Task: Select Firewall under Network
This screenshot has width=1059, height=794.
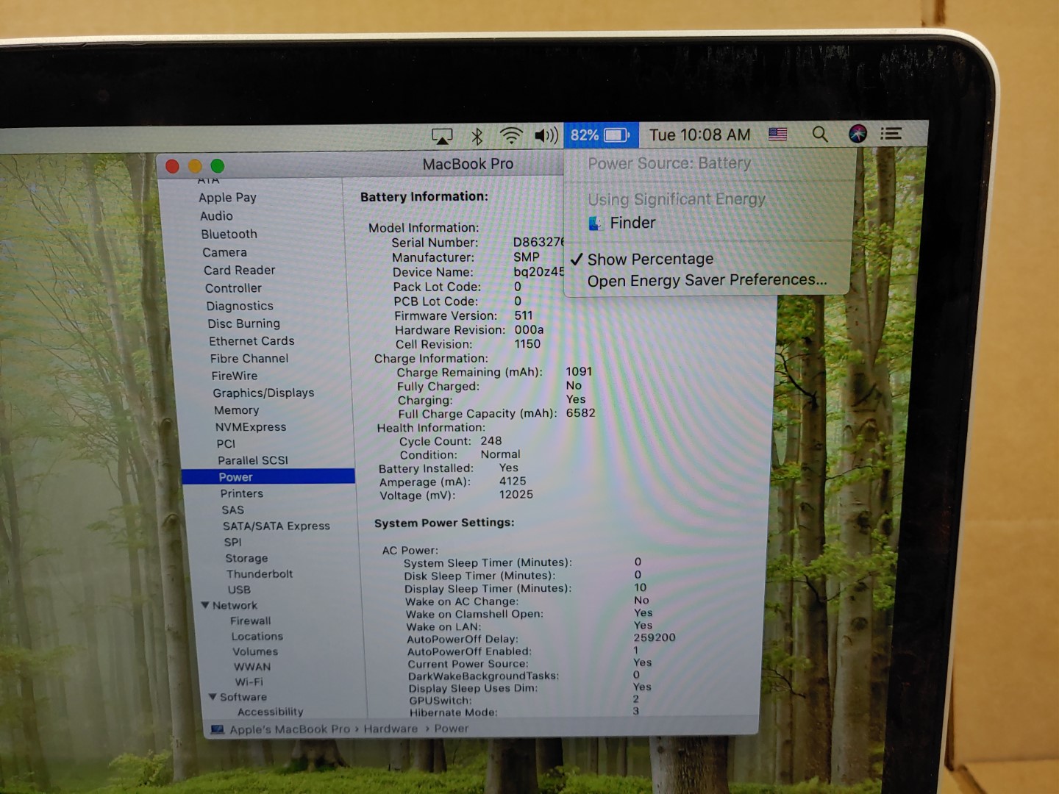Action: 250,621
